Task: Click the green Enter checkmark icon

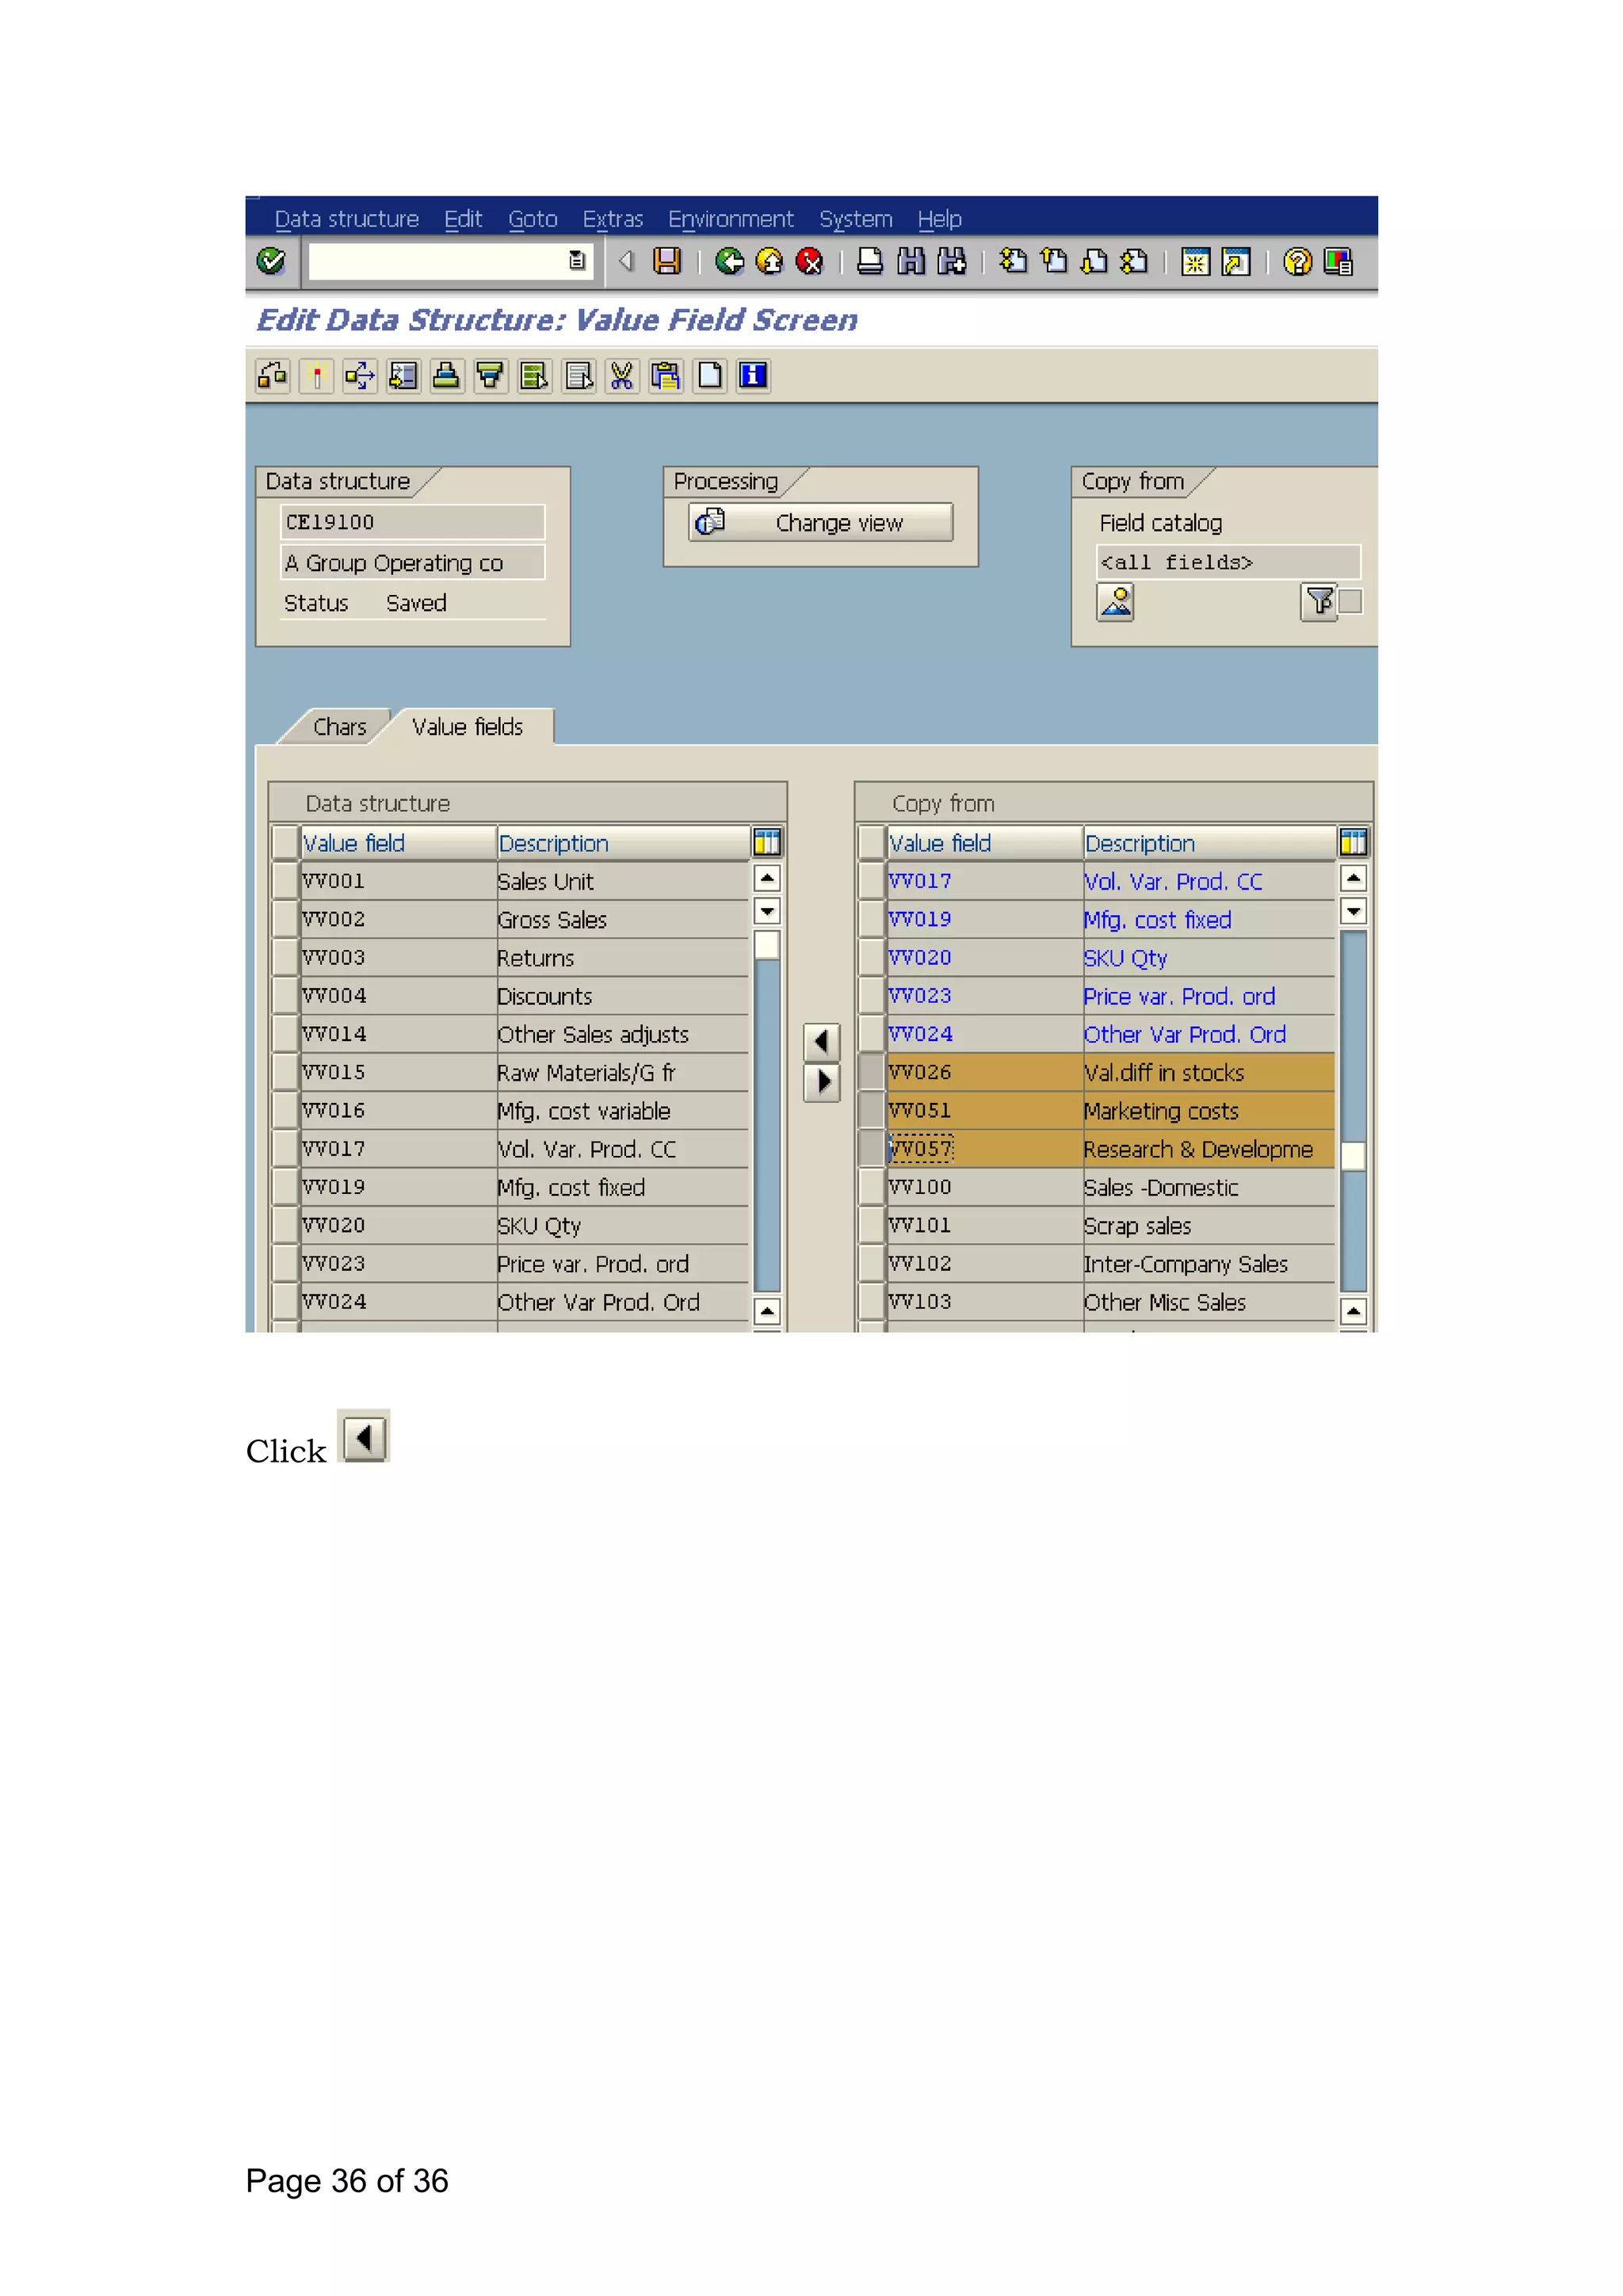Action: pos(271,261)
